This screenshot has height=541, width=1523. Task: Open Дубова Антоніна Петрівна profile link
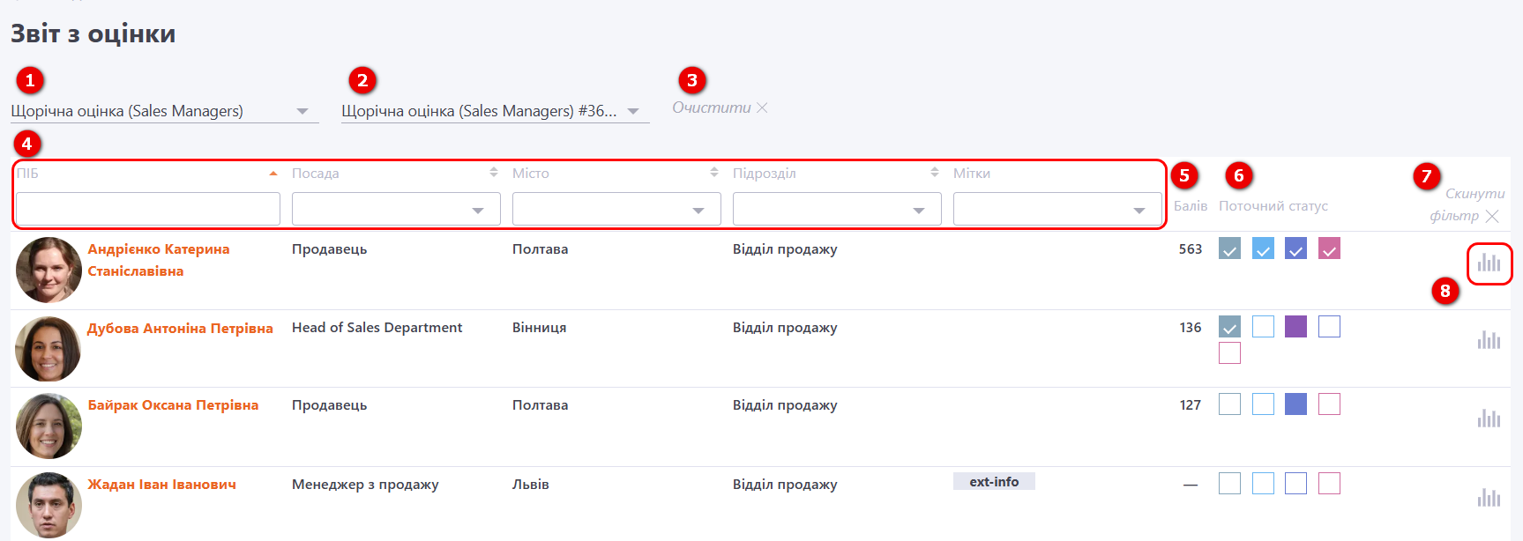pos(180,329)
